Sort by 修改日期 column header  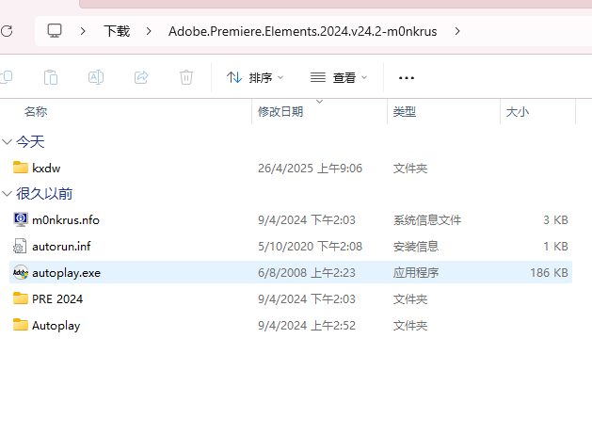click(280, 112)
